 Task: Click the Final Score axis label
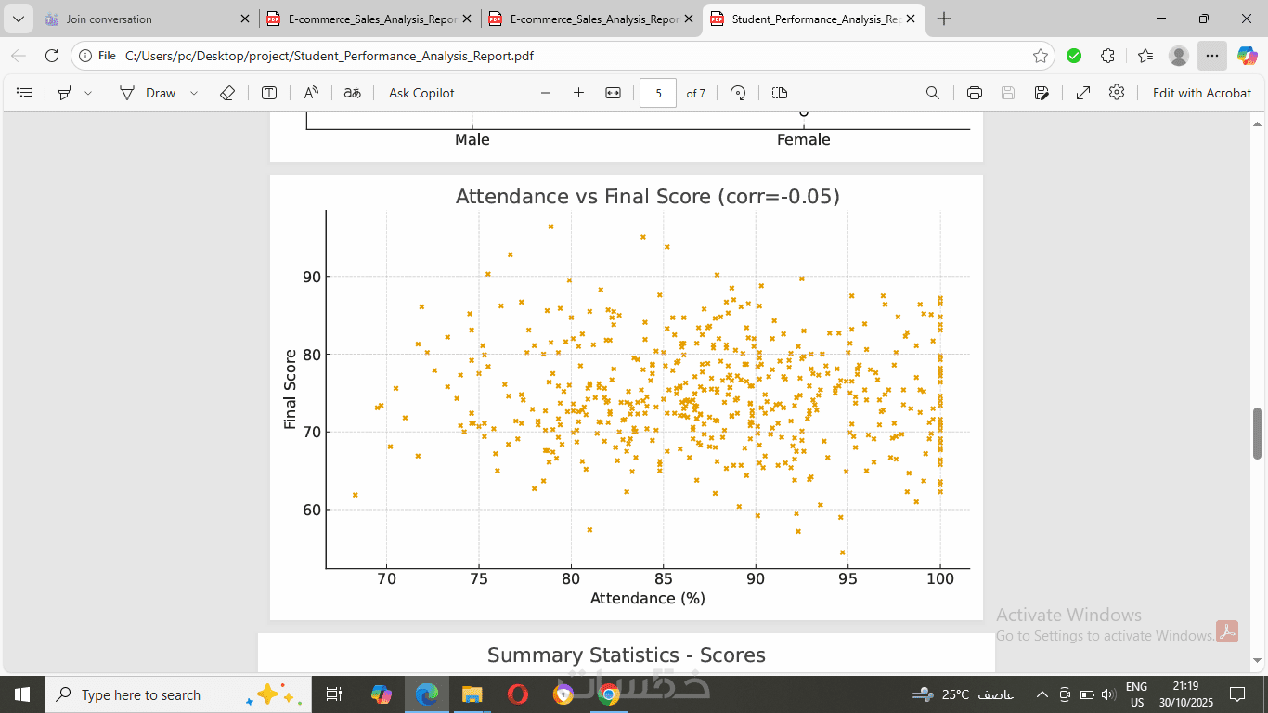pyautogui.click(x=291, y=389)
